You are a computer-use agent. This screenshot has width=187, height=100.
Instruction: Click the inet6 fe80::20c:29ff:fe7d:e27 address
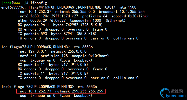48,16
